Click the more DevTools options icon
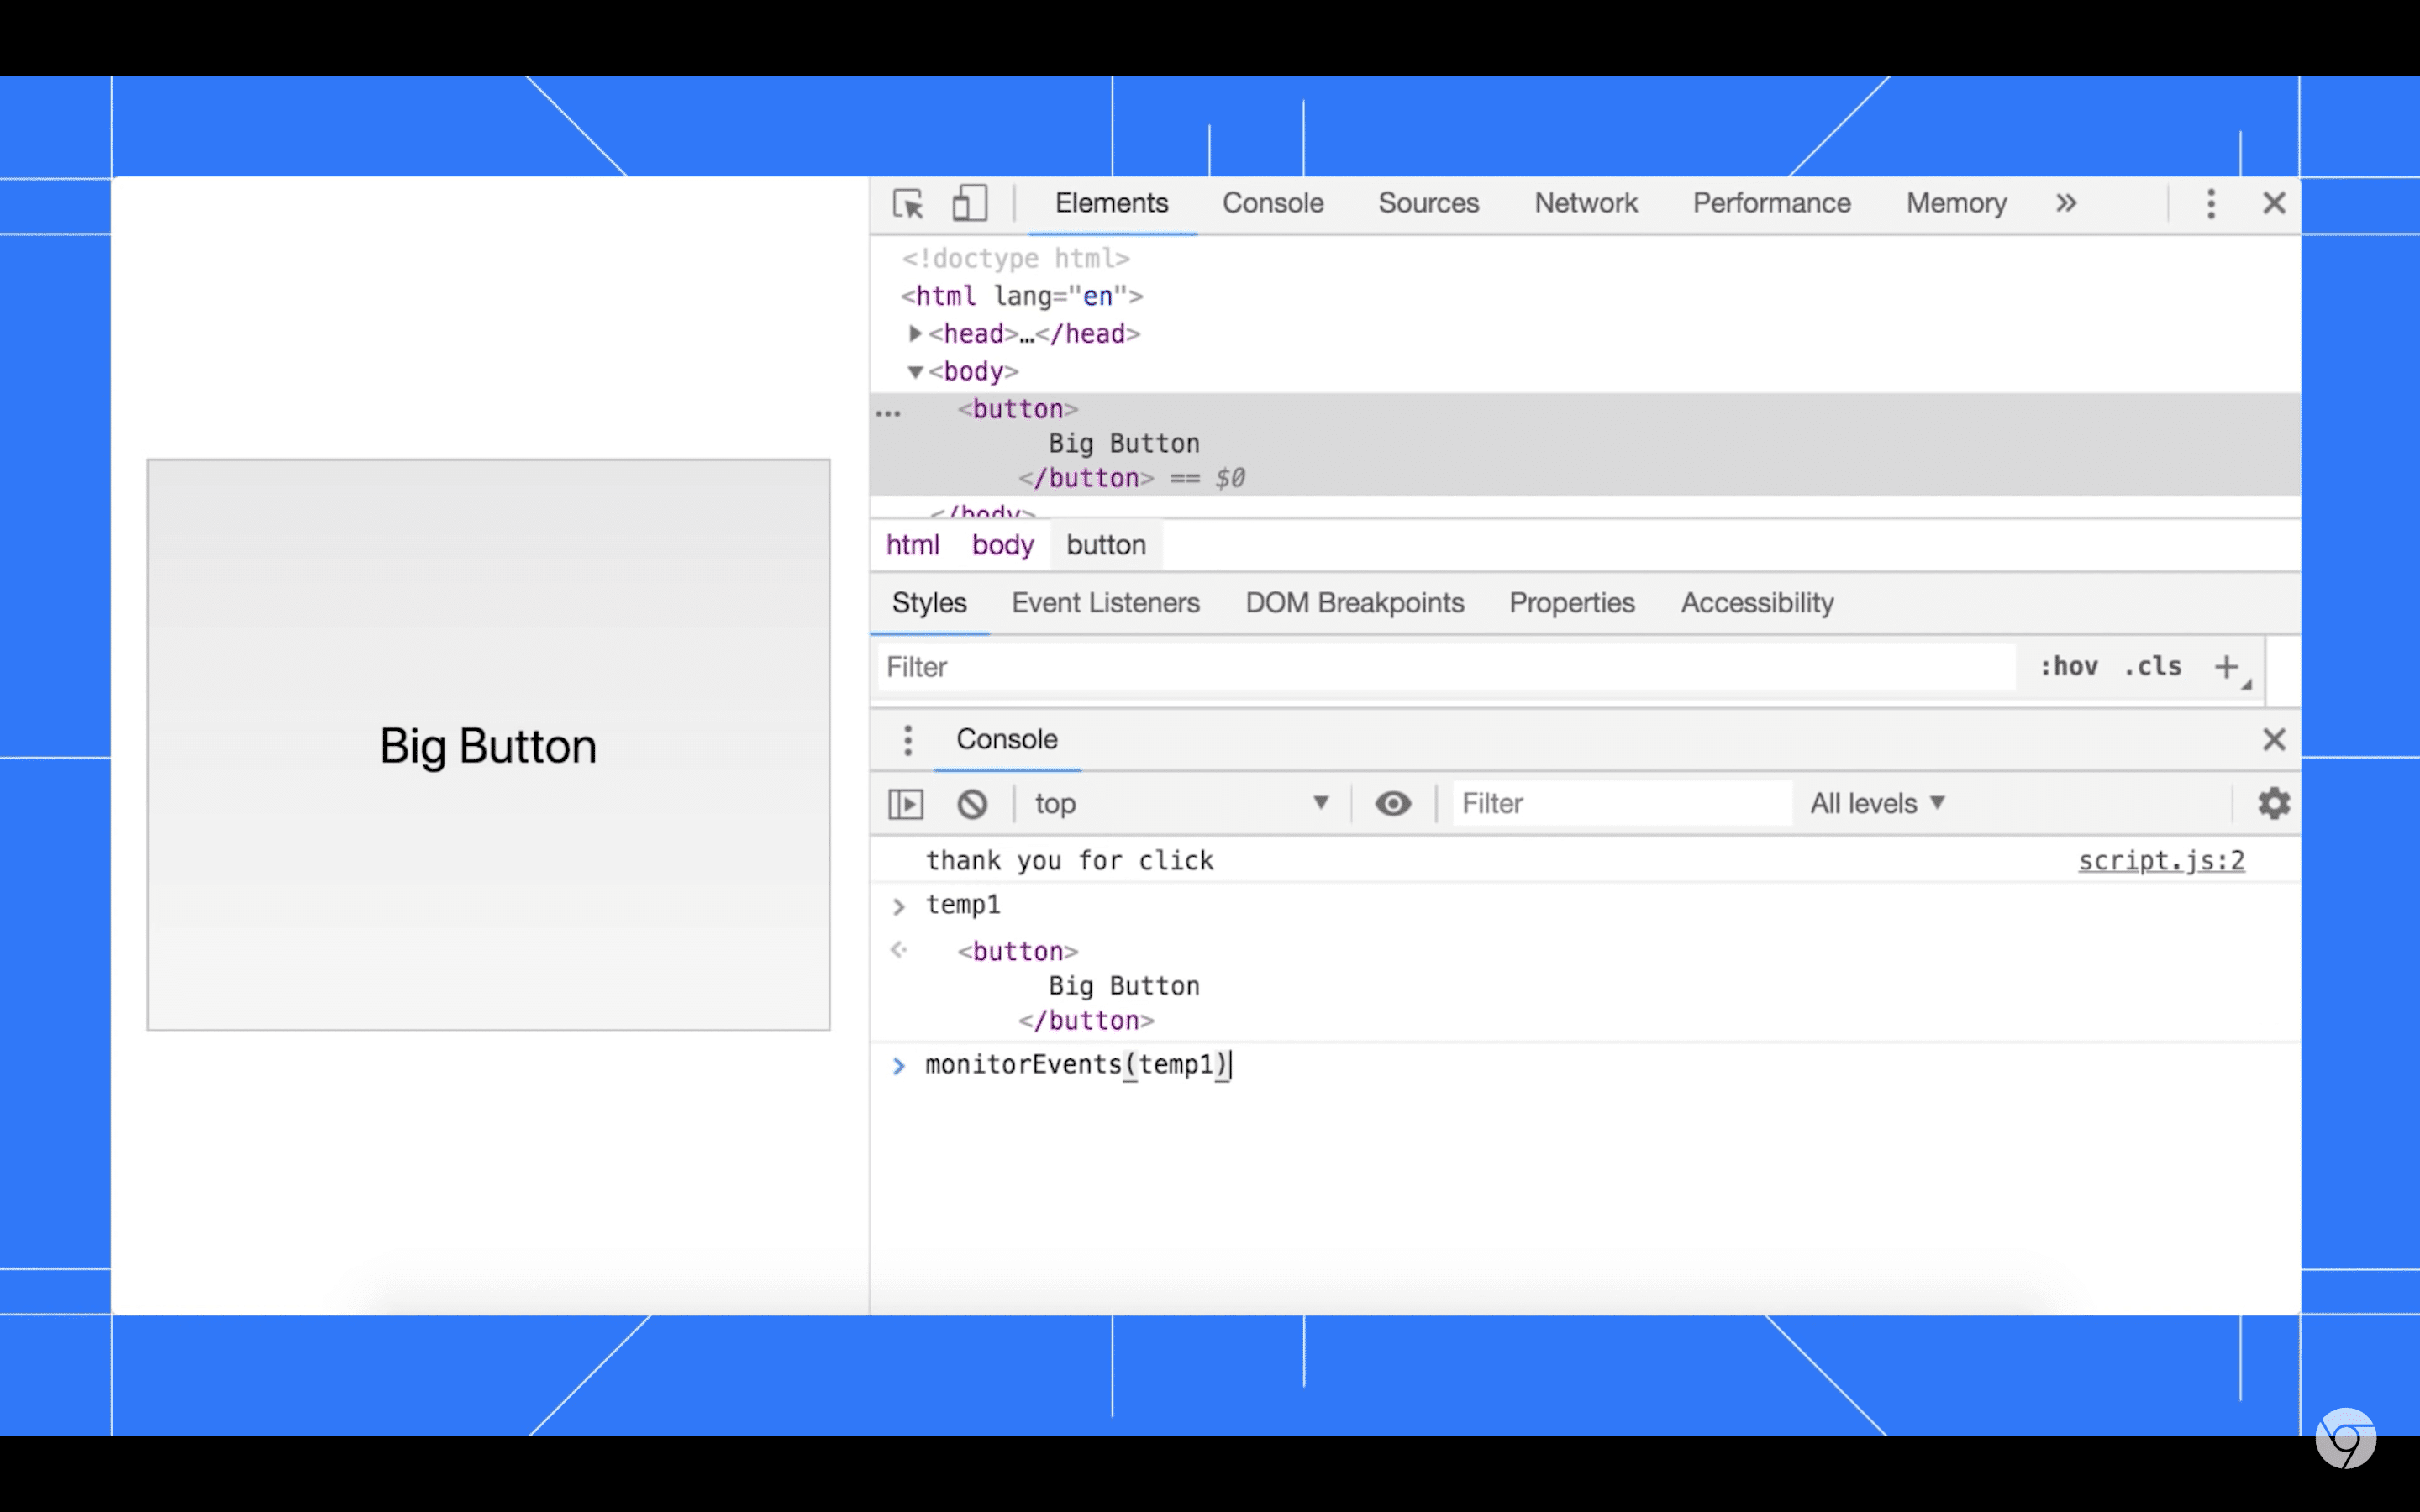2420x1512 pixels. pyautogui.click(x=2211, y=202)
